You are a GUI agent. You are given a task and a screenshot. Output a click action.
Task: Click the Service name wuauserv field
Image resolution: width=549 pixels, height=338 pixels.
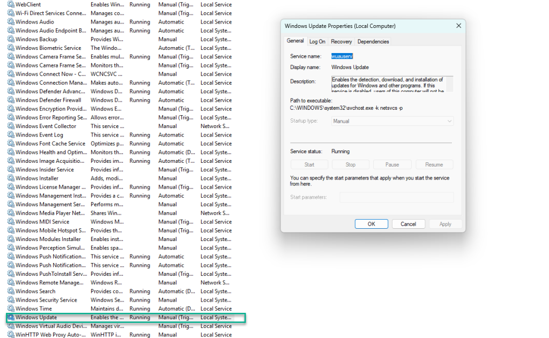point(342,56)
